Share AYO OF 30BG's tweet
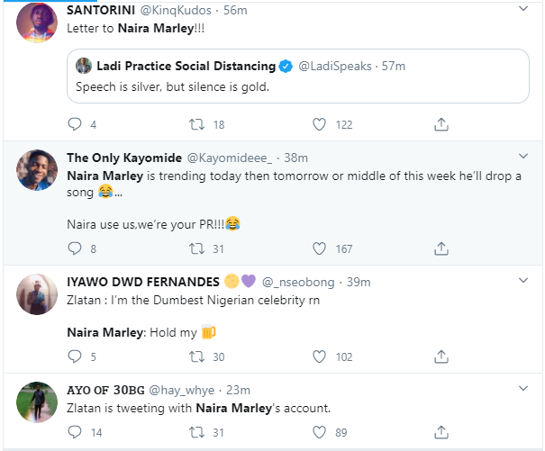 (441, 433)
